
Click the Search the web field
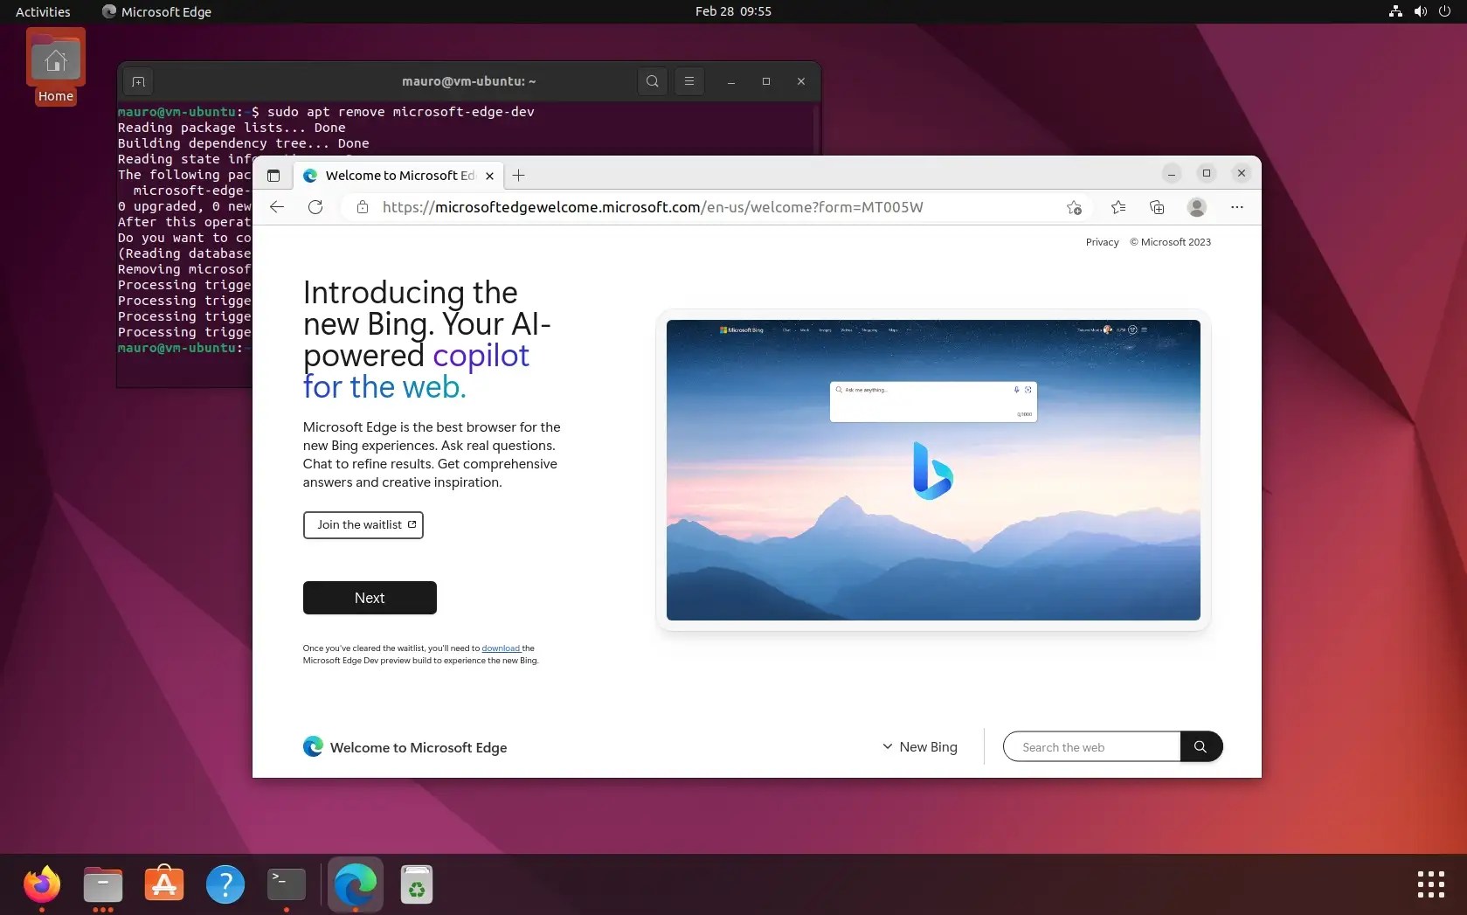click(1090, 746)
